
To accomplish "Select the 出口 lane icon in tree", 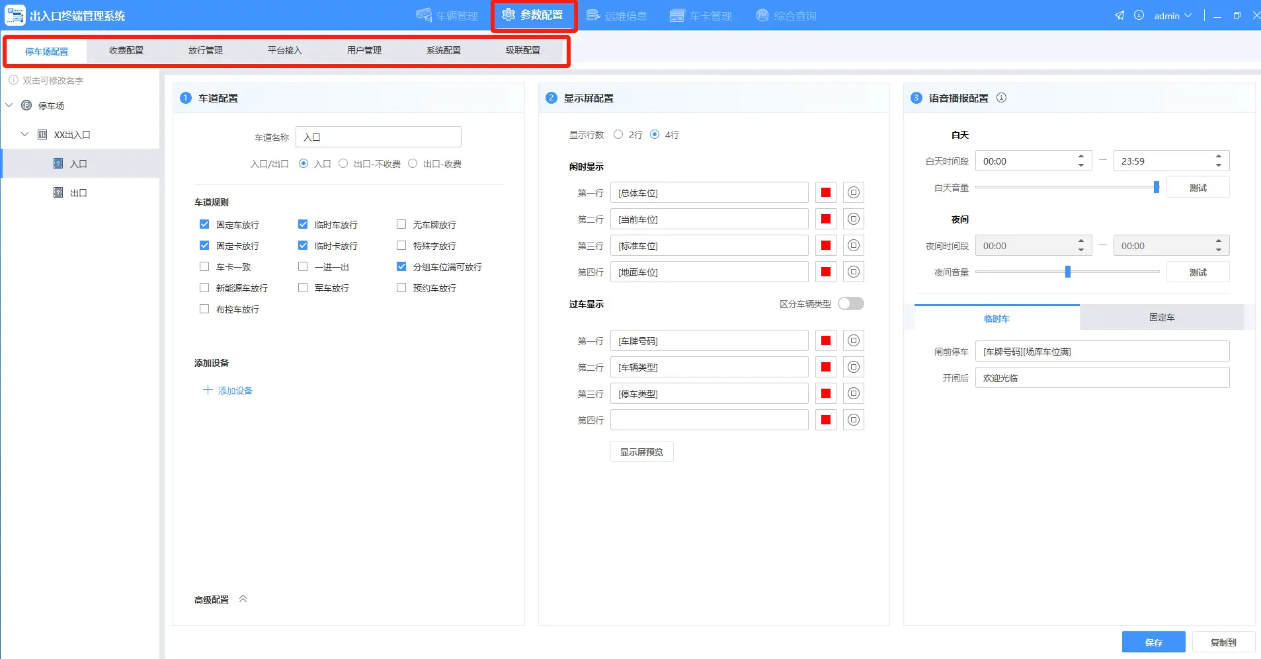I will click(58, 192).
